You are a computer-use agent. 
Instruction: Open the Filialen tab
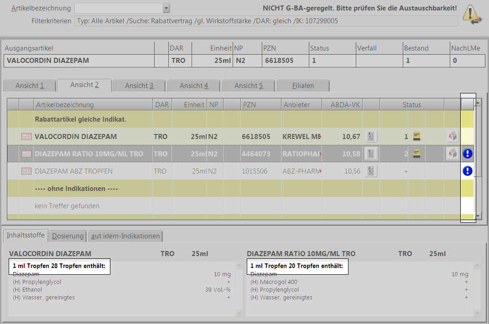coord(303,86)
